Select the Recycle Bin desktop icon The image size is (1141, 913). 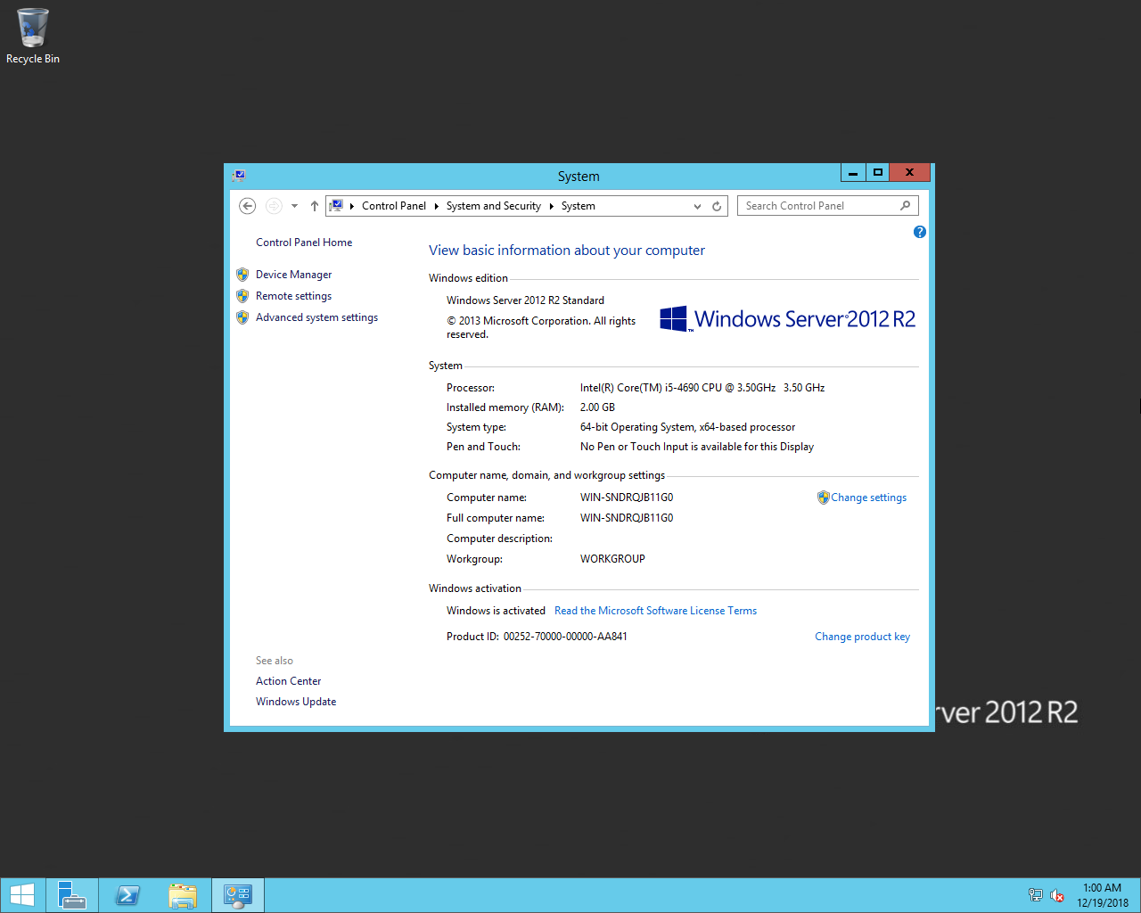click(33, 37)
